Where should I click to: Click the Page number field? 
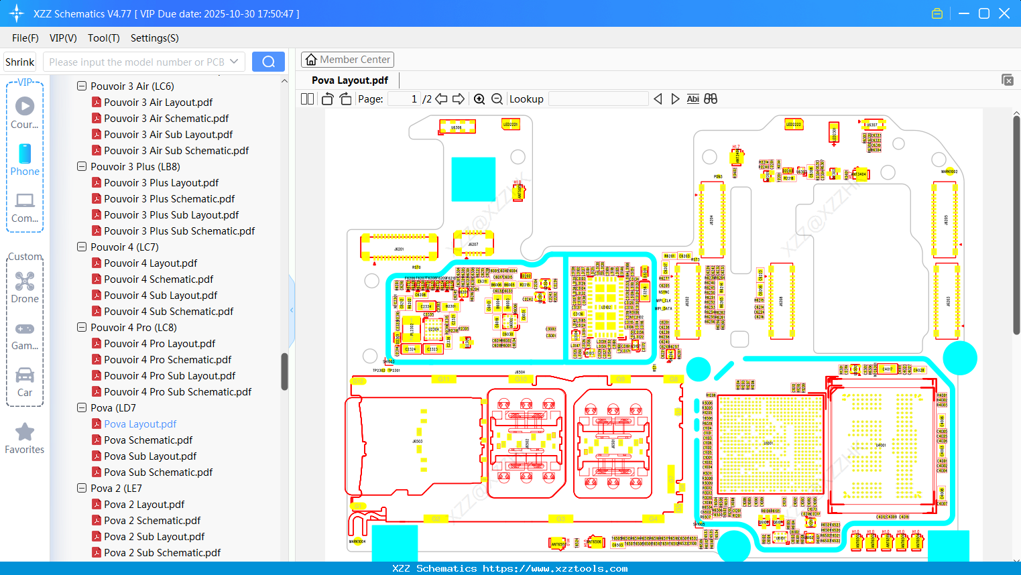point(404,99)
